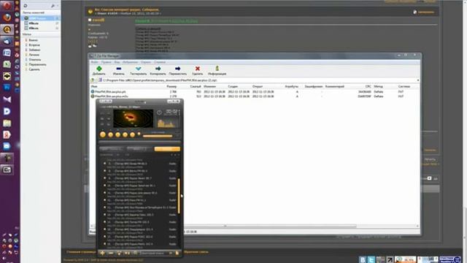This screenshot has height=263, width=467.
Task: Click the power/timer icon in the AIMP player
Action: 159,113
